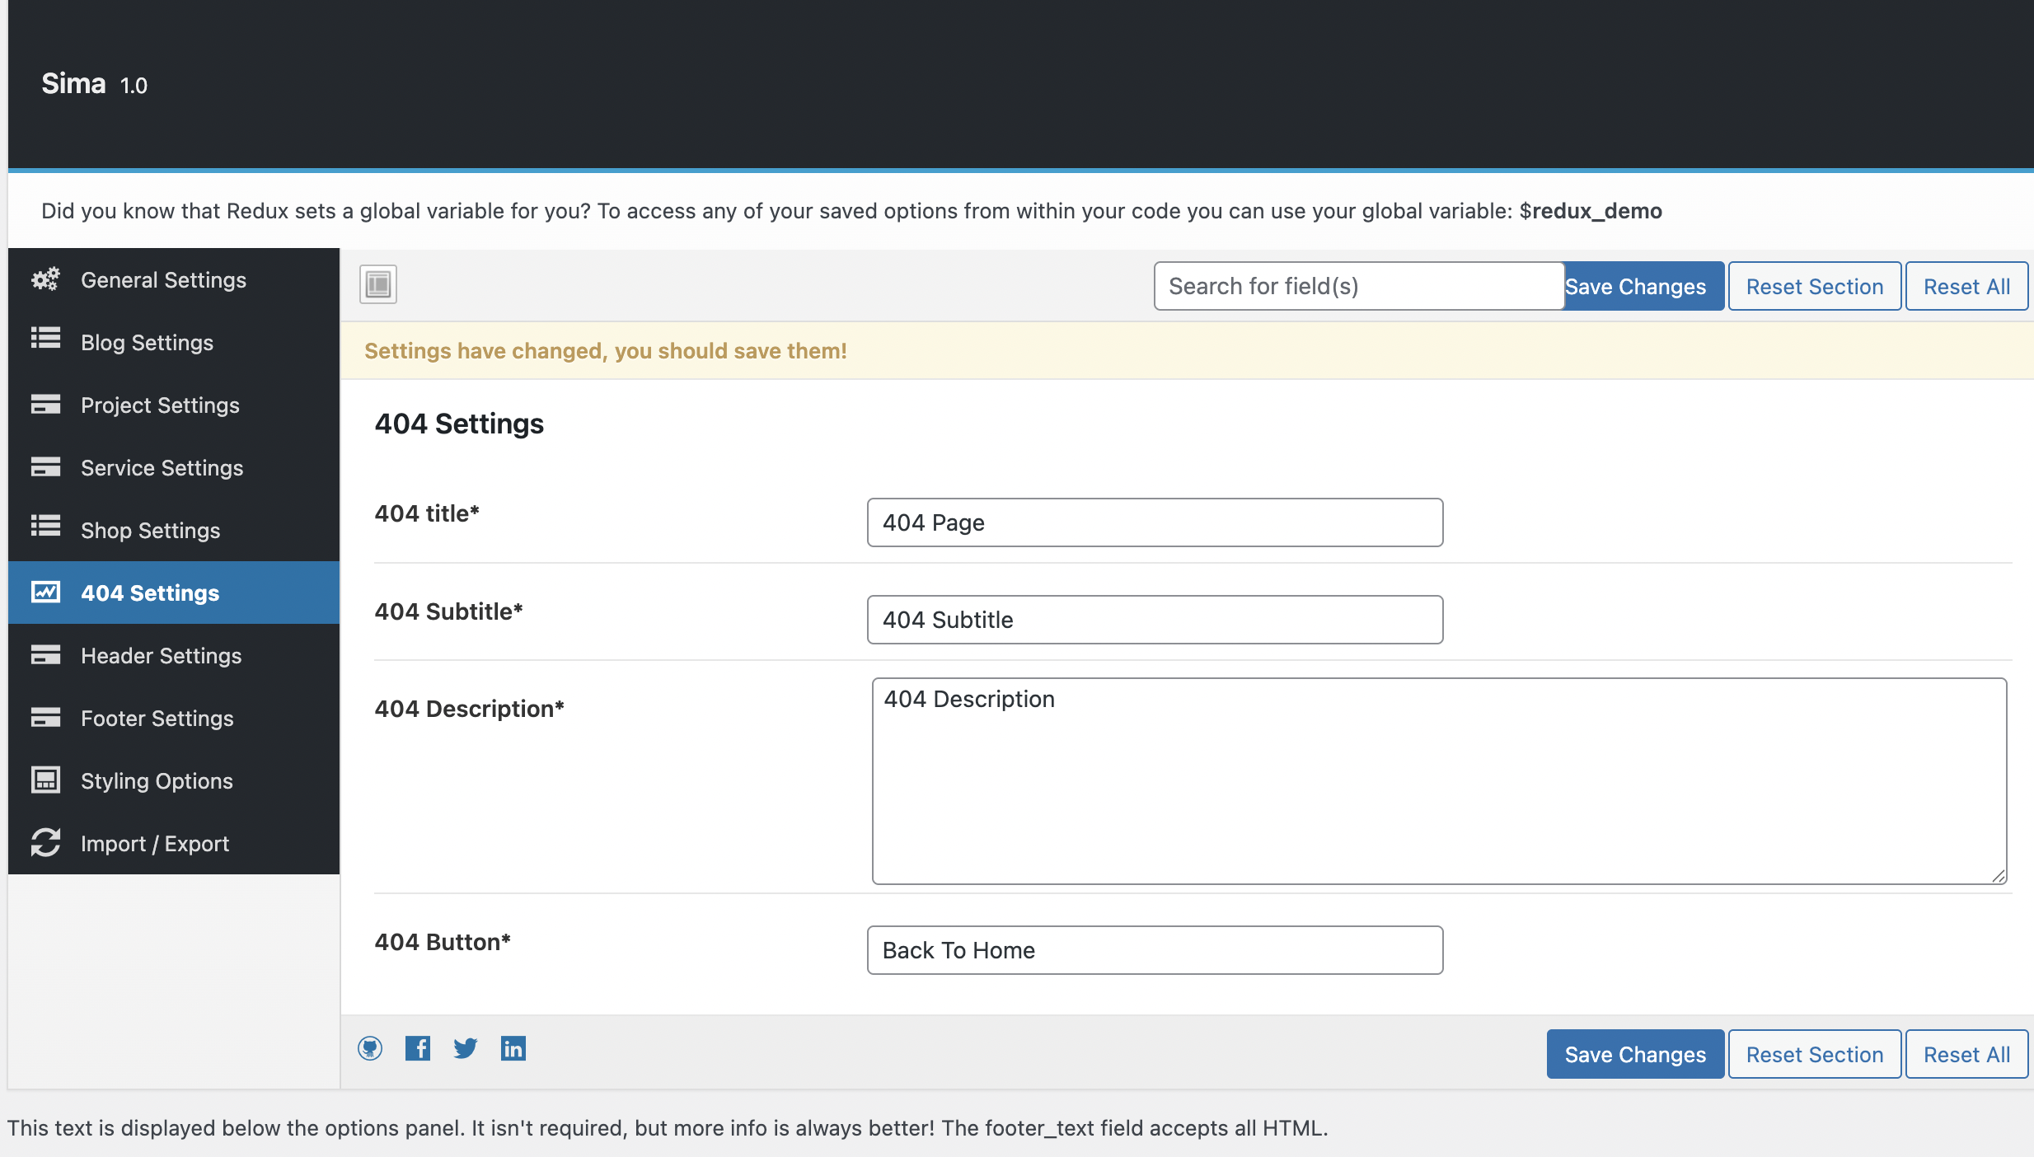The width and height of the screenshot is (2034, 1157).
Task: Select Service Settings in the sidebar
Action: (x=174, y=467)
